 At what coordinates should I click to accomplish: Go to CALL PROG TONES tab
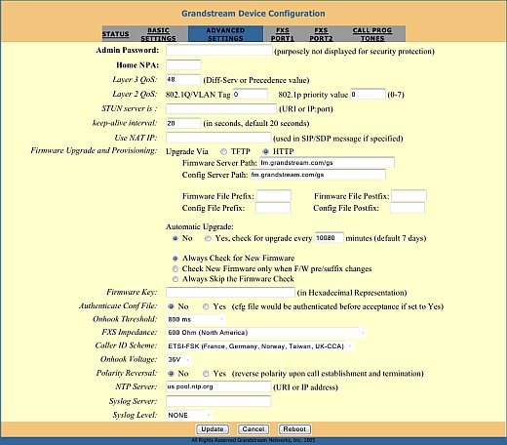(x=372, y=34)
